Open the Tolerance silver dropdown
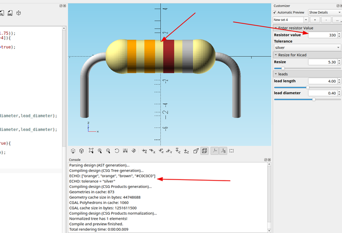The width and height of the screenshot is (342, 233). pyautogui.click(x=307, y=47)
